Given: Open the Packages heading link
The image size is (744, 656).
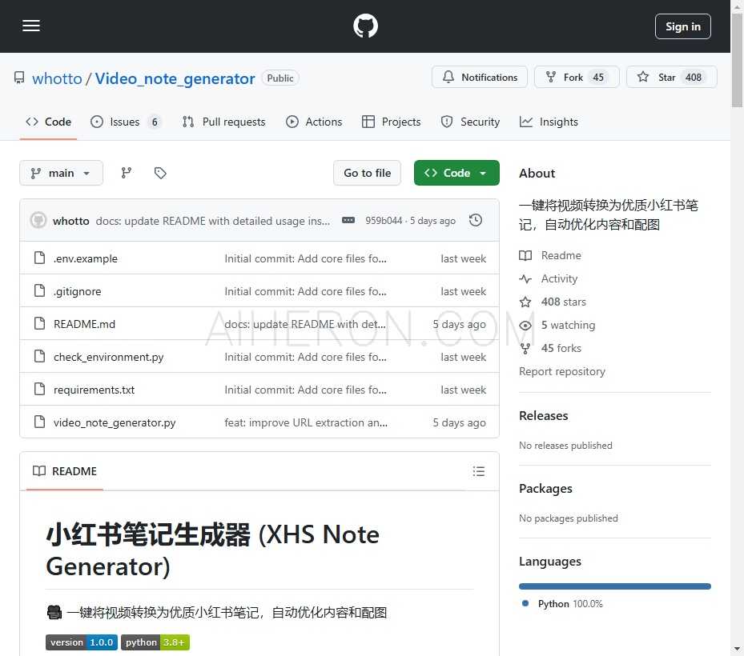Looking at the screenshot, I should tap(545, 489).
